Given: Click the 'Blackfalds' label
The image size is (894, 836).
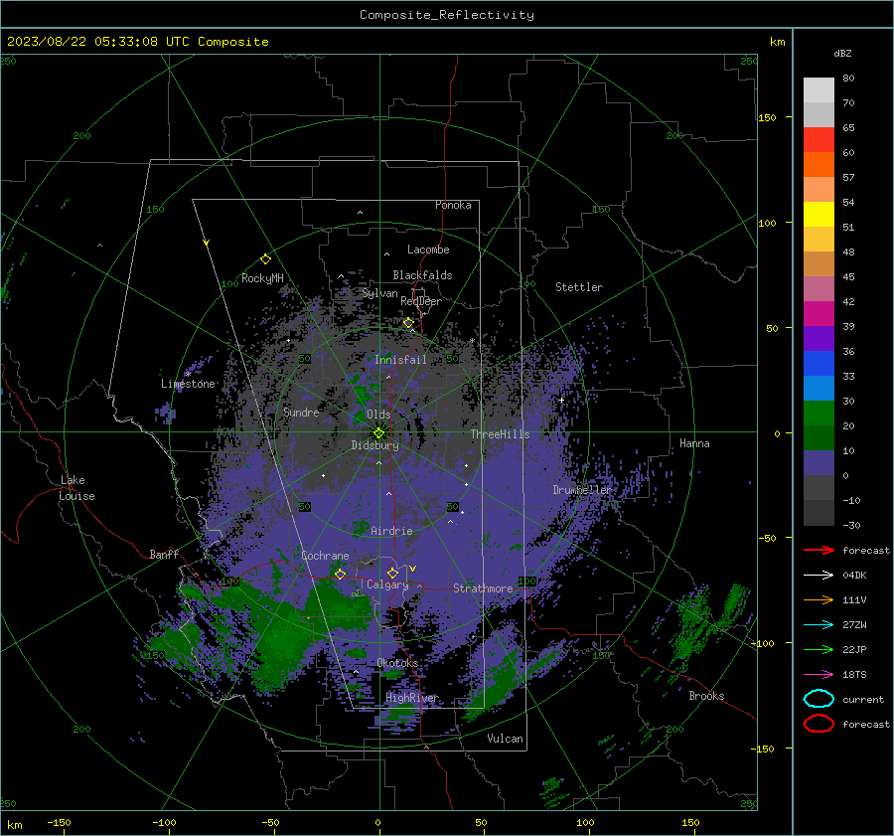Looking at the screenshot, I should tap(422, 275).
